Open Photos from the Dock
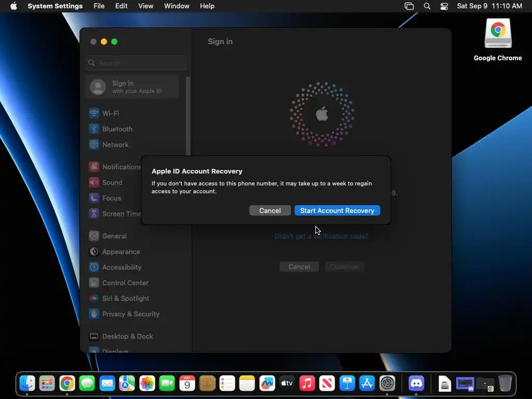Image resolution: width=532 pixels, height=399 pixels. (x=147, y=383)
